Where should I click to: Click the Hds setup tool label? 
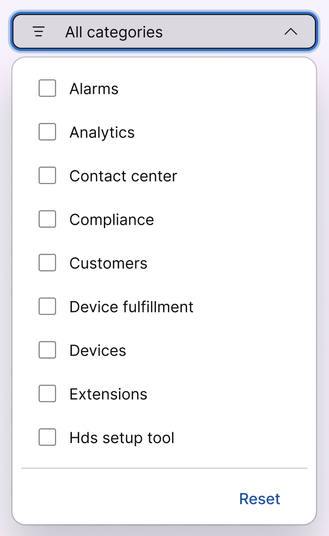click(x=122, y=437)
